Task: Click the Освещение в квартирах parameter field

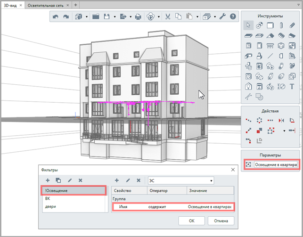Action: [275, 165]
